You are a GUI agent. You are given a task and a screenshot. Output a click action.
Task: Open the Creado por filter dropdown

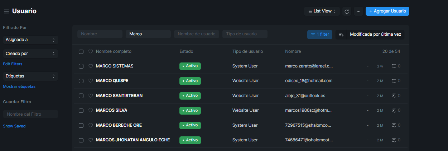30,54
